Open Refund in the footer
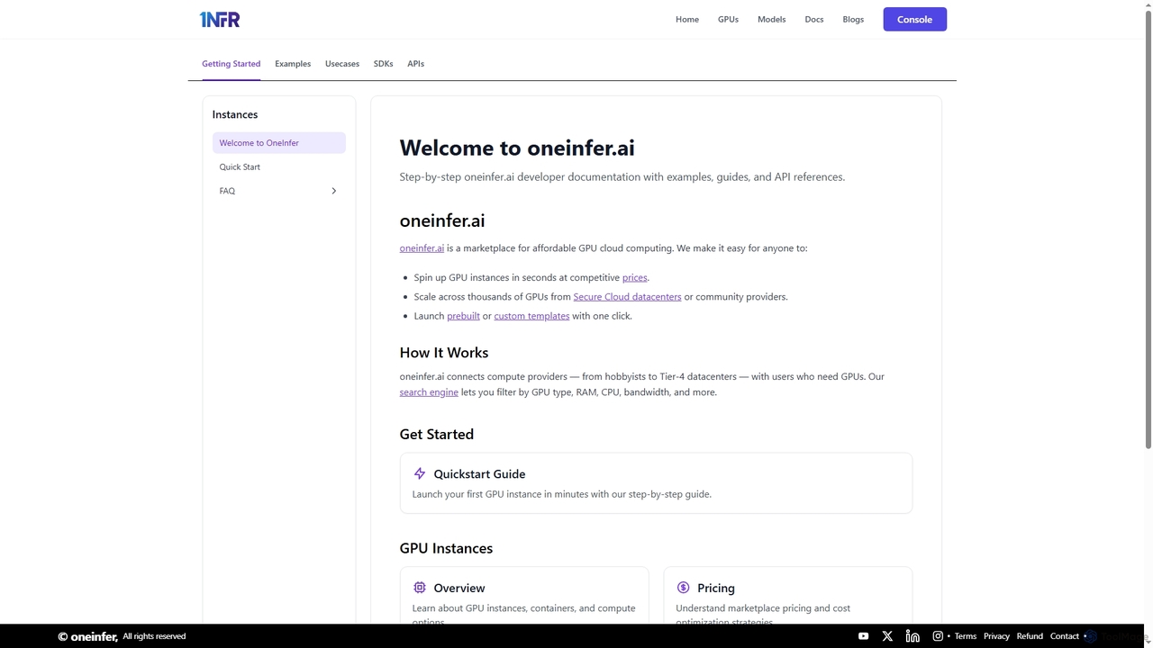This screenshot has width=1153, height=648. pos(1030,636)
